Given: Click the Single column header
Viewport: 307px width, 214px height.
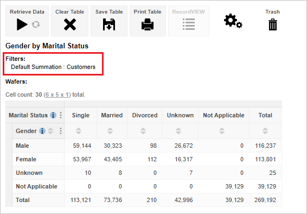Looking at the screenshot, I should click(81, 115).
